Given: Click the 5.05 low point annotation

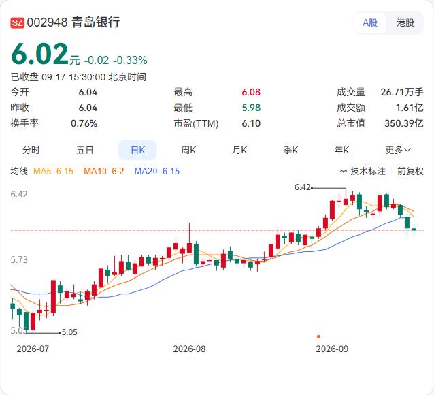Looking at the screenshot, I should (69, 332).
